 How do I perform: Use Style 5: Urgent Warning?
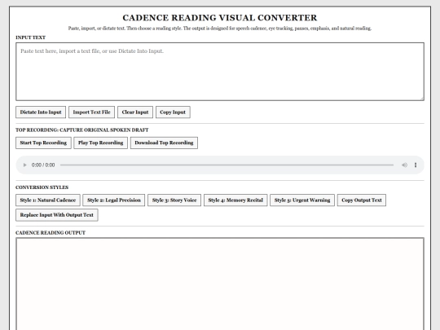(x=302, y=200)
